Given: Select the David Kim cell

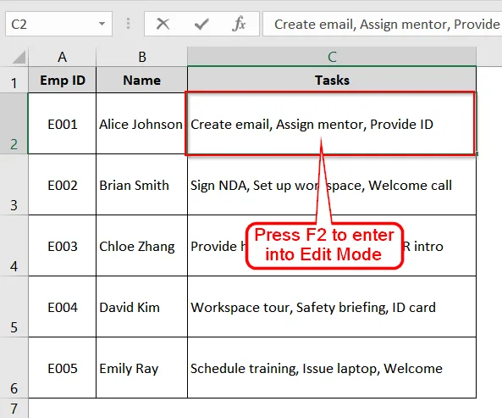Looking at the screenshot, I should (142, 307).
